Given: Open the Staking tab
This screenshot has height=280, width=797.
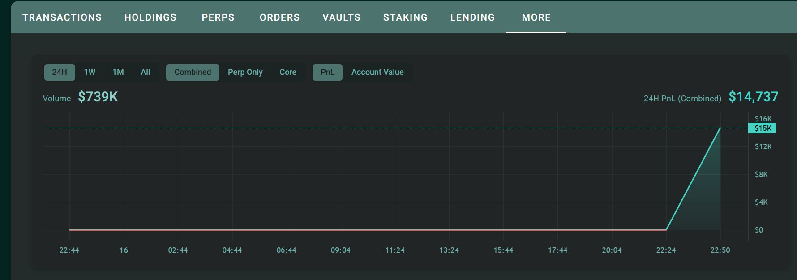Looking at the screenshot, I should pos(406,17).
